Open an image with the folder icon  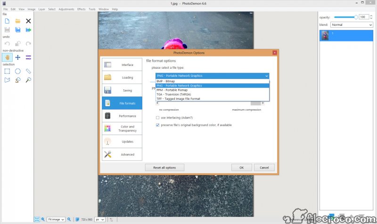[x=18, y=21]
